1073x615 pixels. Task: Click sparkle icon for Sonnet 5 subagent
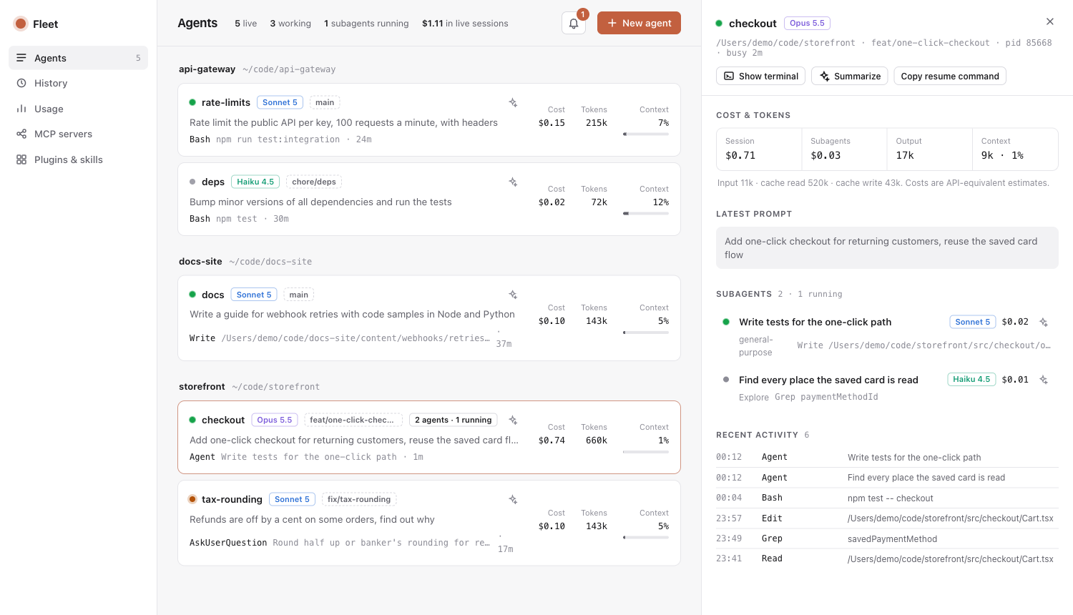pyautogui.click(x=1044, y=322)
